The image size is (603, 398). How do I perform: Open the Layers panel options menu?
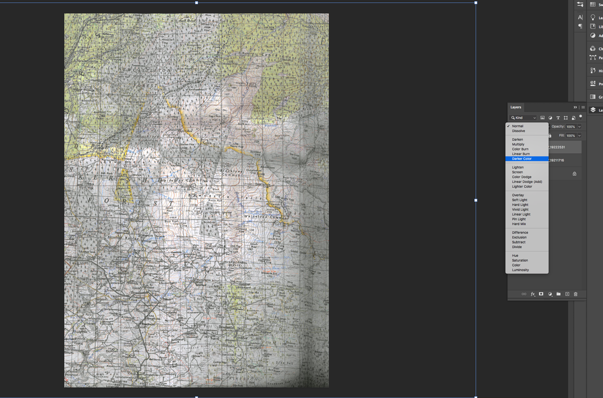583,107
